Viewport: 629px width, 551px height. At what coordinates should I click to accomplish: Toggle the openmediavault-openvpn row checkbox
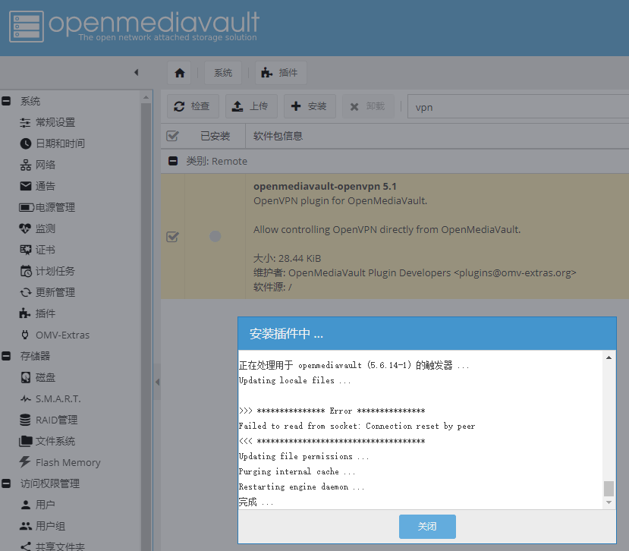click(172, 237)
